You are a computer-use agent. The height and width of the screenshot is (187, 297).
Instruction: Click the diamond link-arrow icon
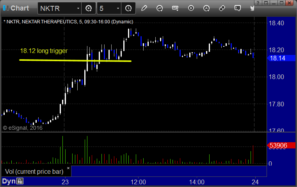click(x=222, y=8)
